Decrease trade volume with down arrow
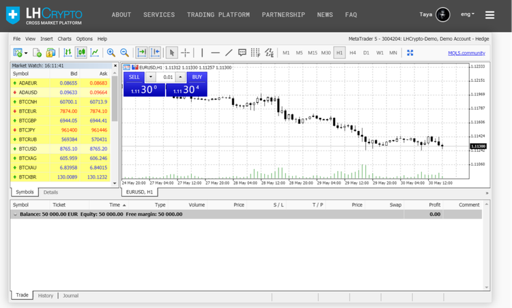Viewport: 512px width, 308px height. point(150,77)
